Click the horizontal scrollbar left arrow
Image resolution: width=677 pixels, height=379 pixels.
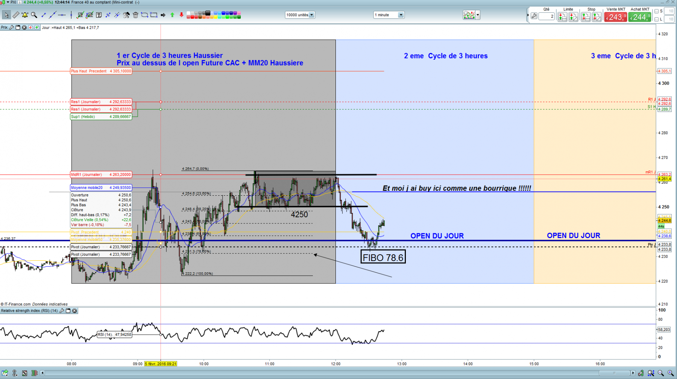(42, 373)
